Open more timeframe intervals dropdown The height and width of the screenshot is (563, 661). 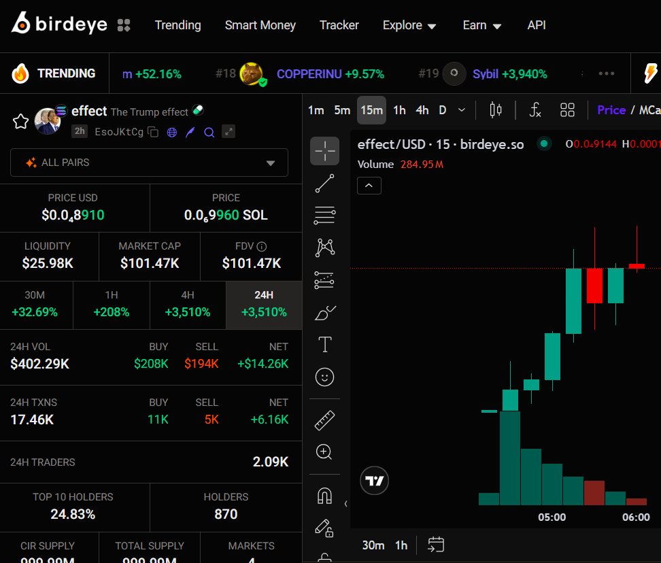462,110
